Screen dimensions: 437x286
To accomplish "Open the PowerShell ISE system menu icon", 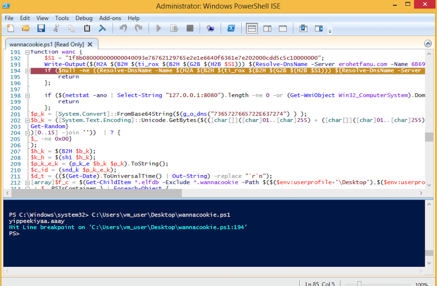I will point(7,6).
